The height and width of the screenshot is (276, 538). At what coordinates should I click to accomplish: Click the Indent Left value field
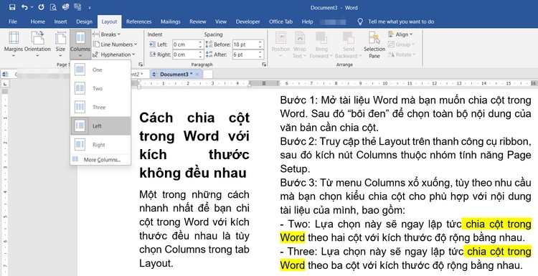185,44
